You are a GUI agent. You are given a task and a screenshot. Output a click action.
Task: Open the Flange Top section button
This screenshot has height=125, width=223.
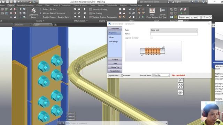tap(115, 67)
